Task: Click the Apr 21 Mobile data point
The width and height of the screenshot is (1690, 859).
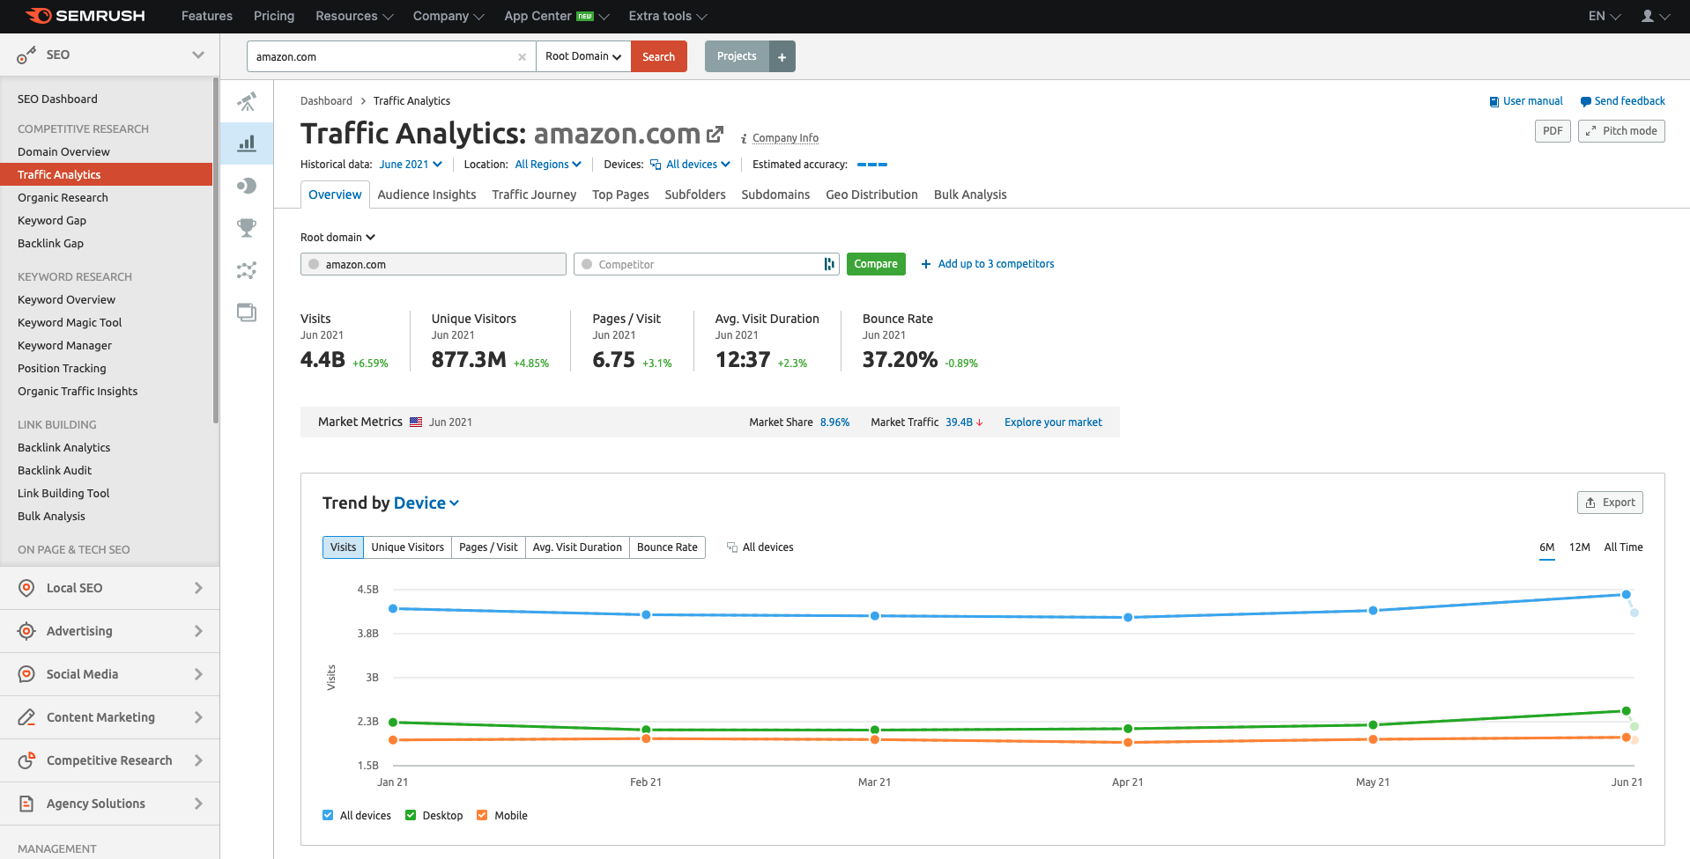Action: [x=1128, y=743]
